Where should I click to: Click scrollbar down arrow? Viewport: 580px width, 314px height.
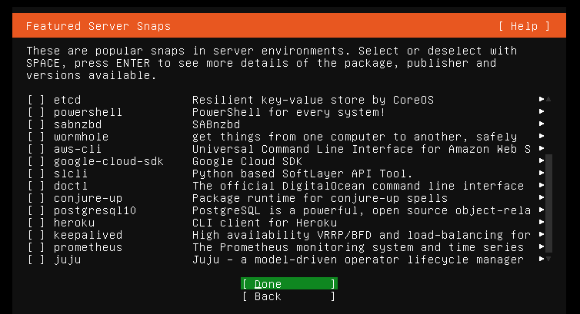pos(548,259)
